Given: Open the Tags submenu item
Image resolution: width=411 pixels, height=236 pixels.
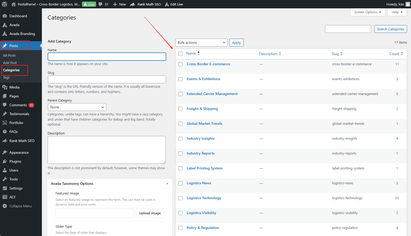Looking at the screenshot, I should [x=7, y=78].
